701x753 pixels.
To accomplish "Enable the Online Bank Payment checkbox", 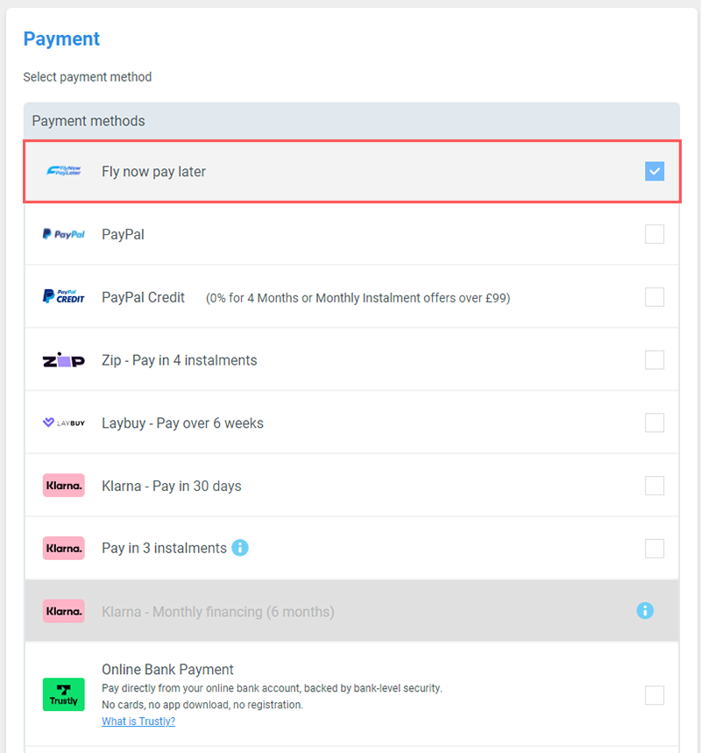I will (x=655, y=695).
